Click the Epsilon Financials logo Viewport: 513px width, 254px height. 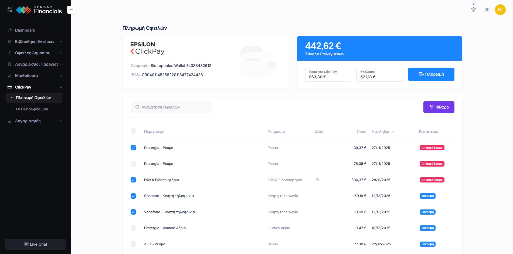tap(39, 10)
